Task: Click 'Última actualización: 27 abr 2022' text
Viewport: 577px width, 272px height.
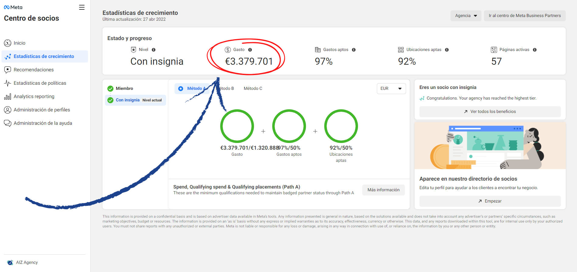Action: click(x=134, y=19)
